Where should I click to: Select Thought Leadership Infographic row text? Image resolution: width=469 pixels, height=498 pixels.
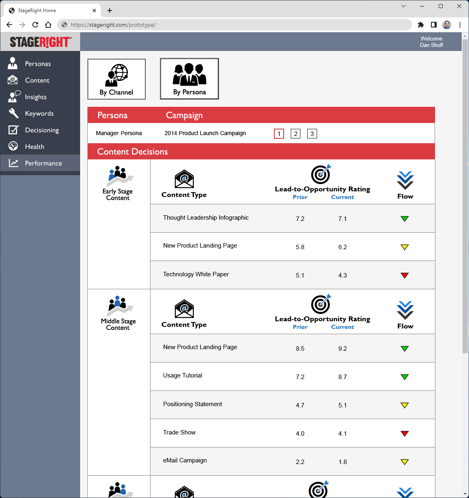206,218
